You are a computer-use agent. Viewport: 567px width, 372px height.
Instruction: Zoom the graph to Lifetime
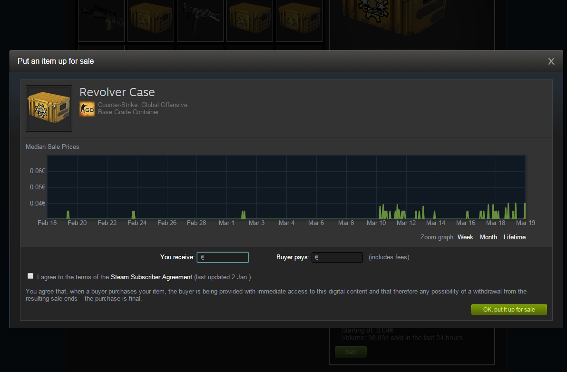point(515,237)
